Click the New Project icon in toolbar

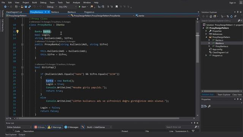click(16, 7)
